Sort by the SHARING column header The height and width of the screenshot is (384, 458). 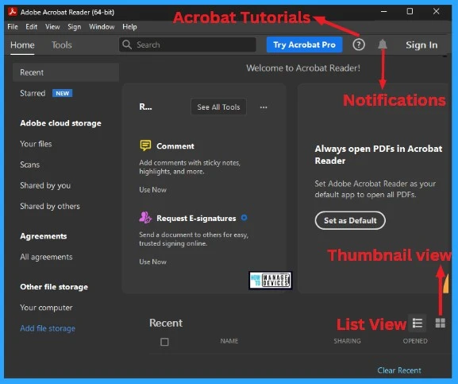[x=348, y=341]
